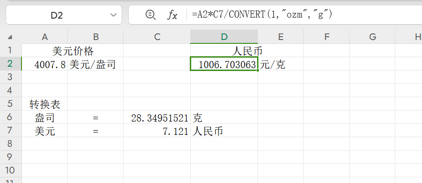Click the equals sign in row 6
The image size is (422, 183).
tap(95, 117)
